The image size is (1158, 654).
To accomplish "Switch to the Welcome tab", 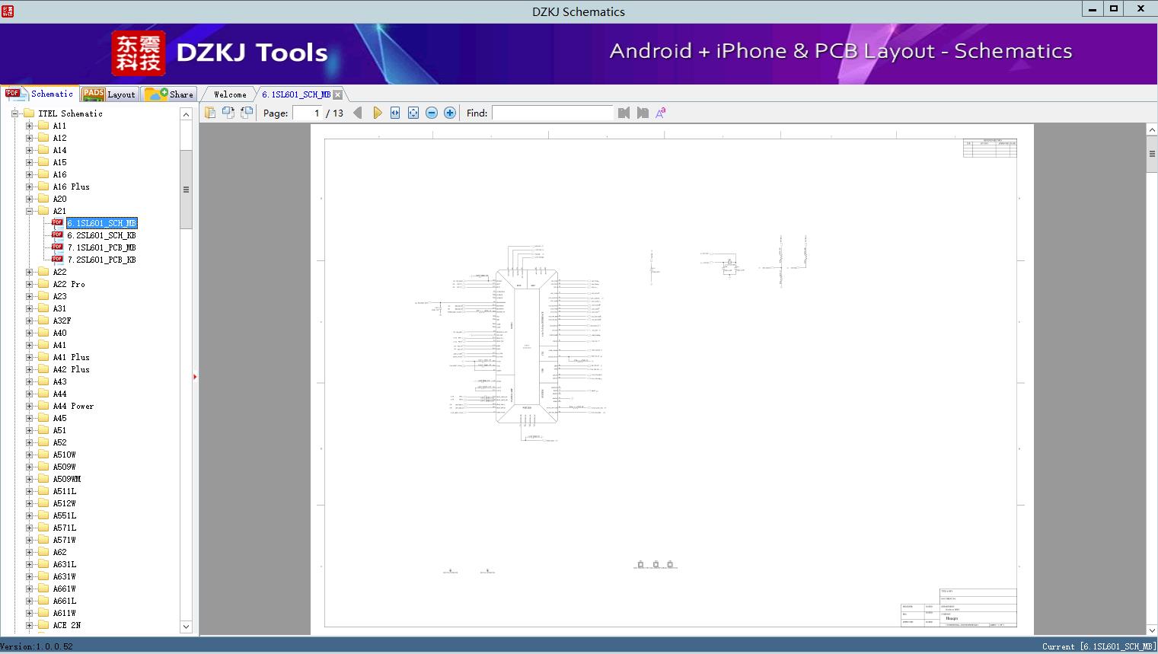I will click(x=229, y=94).
